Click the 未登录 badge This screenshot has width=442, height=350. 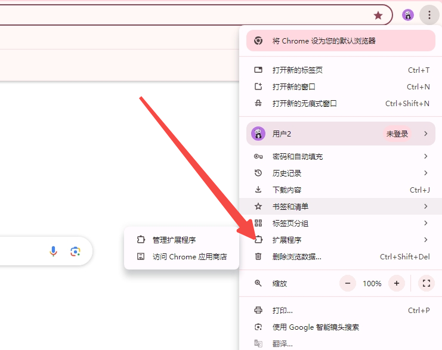pos(397,134)
